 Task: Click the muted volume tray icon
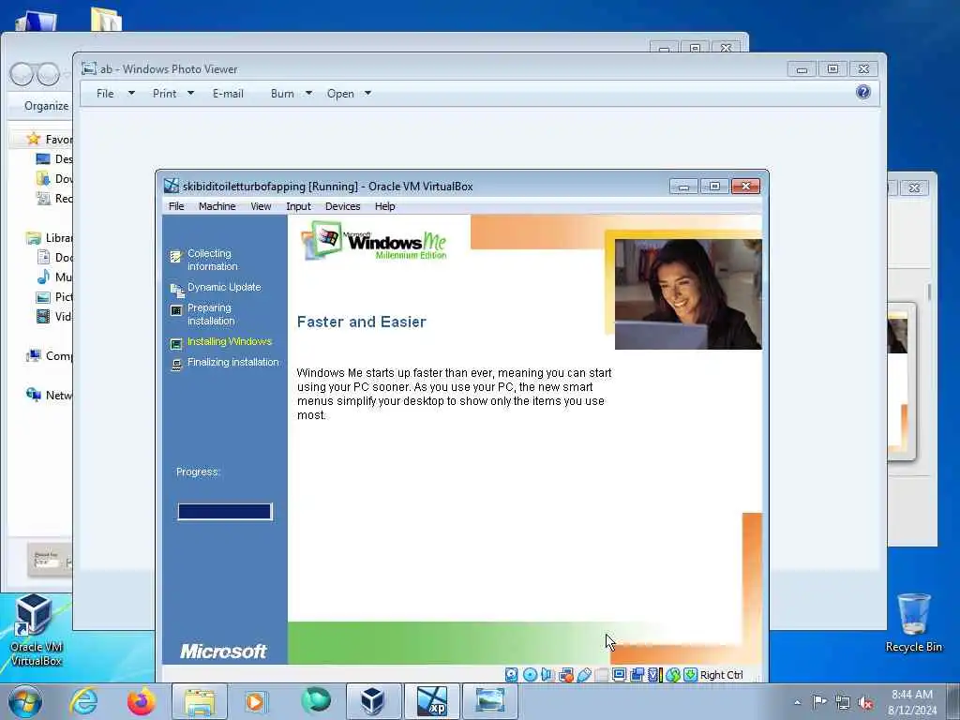pyautogui.click(x=865, y=702)
